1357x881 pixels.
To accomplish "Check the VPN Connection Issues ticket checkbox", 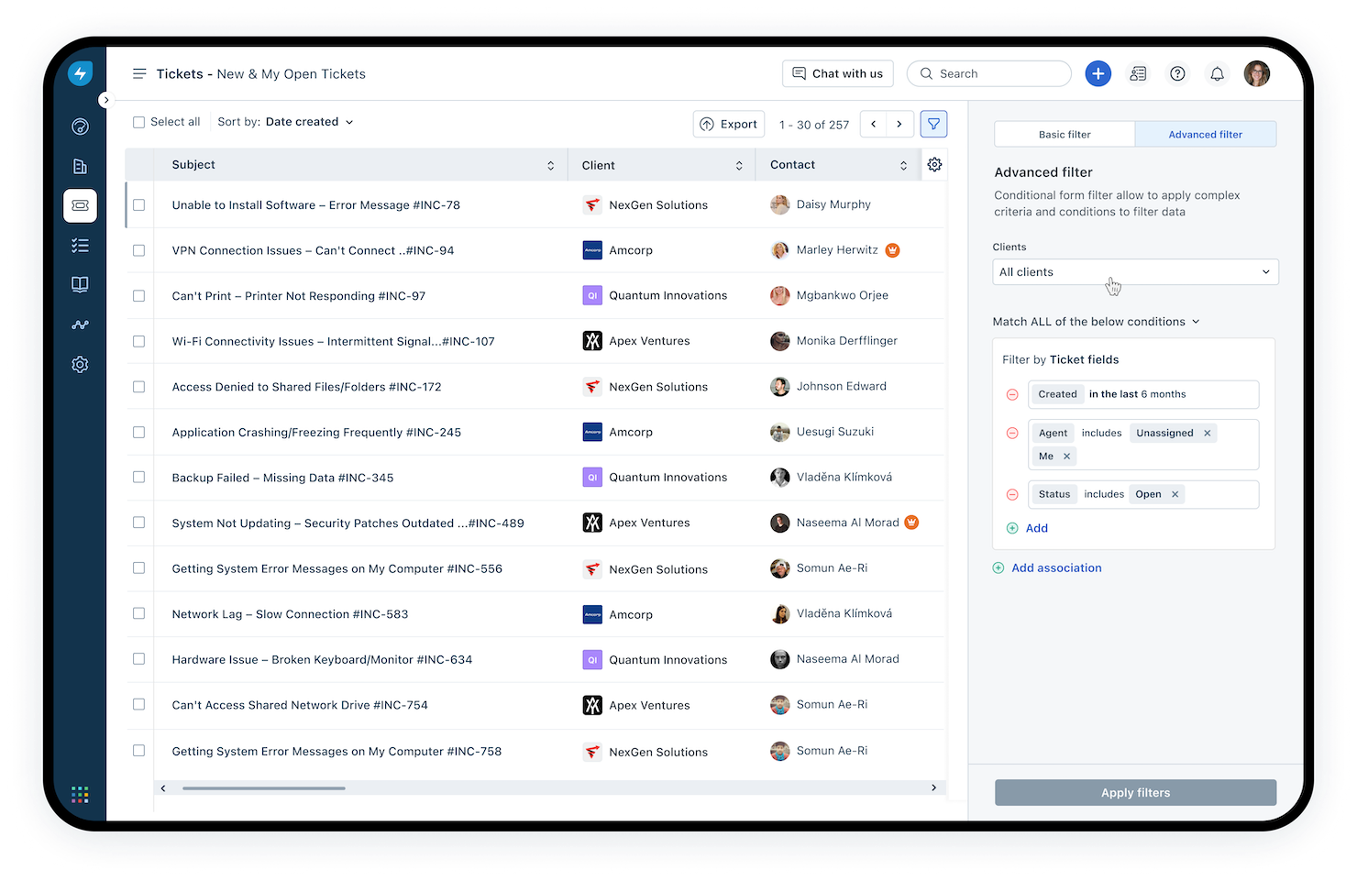I will (138, 249).
